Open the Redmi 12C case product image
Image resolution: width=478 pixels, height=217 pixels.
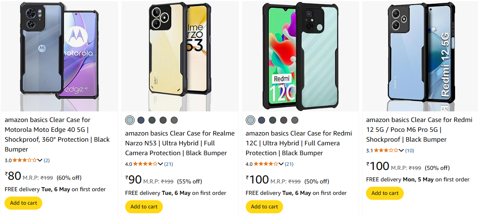pos(300,57)
